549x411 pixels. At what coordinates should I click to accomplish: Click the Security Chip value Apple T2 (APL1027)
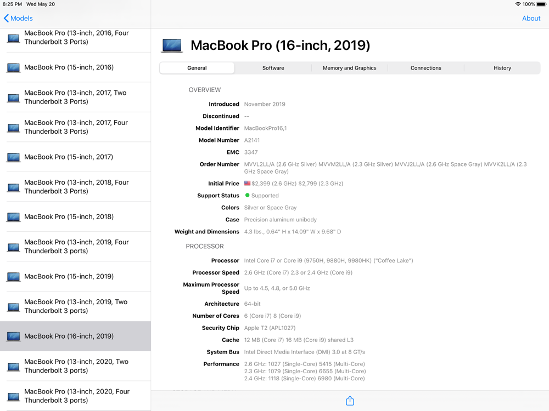[270, 328]
